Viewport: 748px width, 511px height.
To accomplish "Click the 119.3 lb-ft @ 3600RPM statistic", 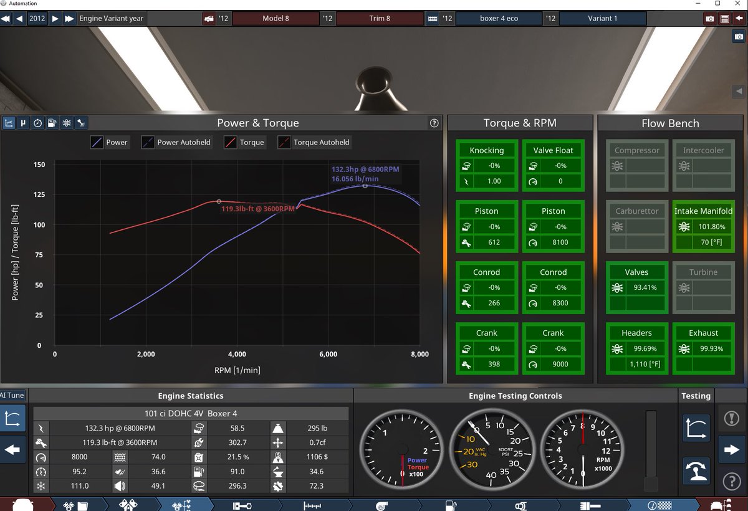I will [x=120, y=442].
